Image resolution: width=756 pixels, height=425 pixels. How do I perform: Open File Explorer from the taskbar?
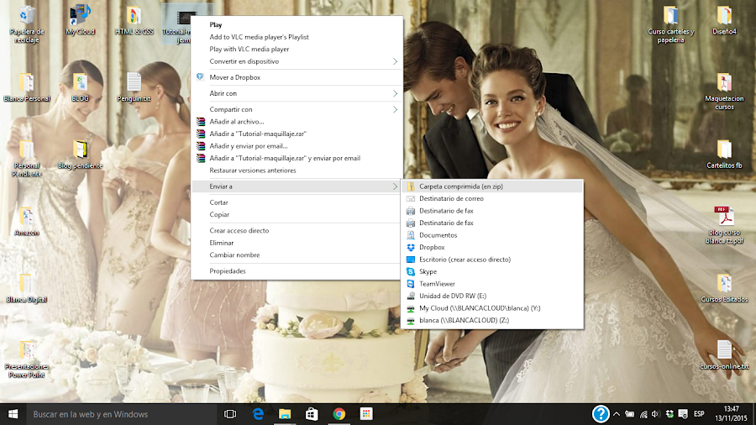tap(285, 414)
